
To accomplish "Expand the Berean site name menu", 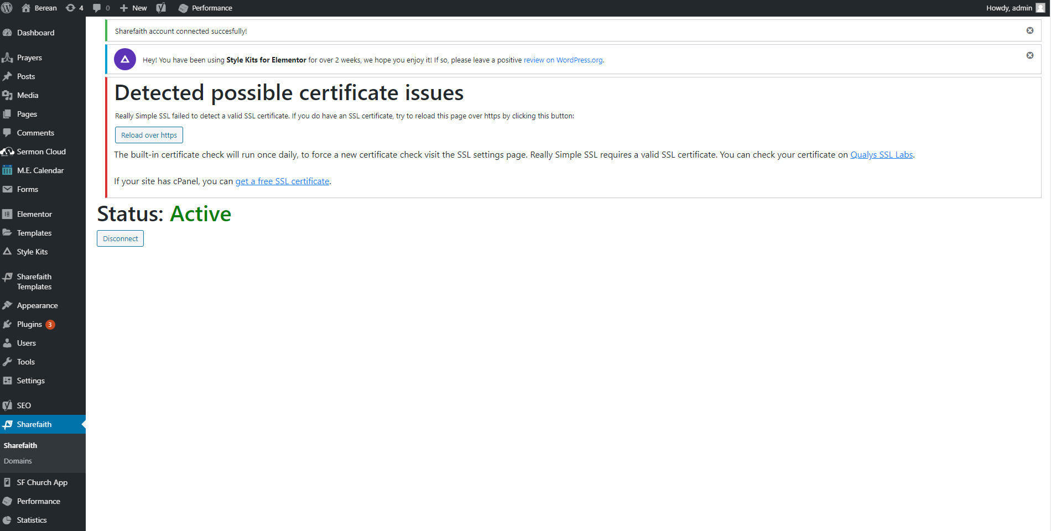I will [39, 8].
